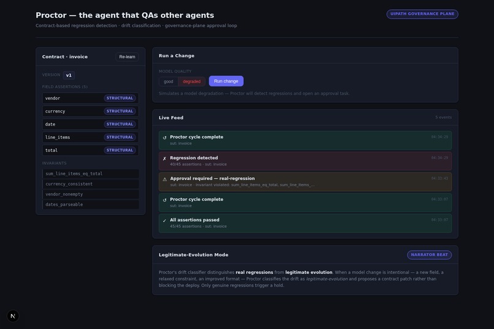Select the date field assertion row
The width and height of the screenshot is (494, 329).
pyautogui.click(x=91, y=124)
